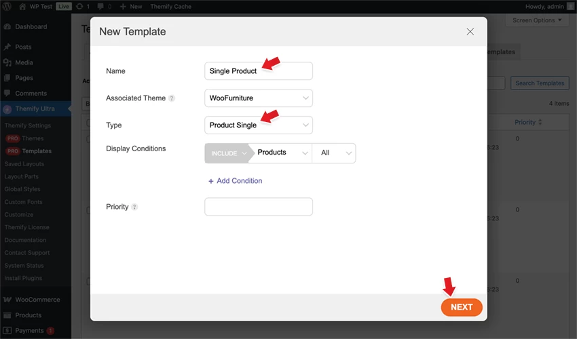
Task: Click the Themify Ultra logo icon
Action: 7,109
